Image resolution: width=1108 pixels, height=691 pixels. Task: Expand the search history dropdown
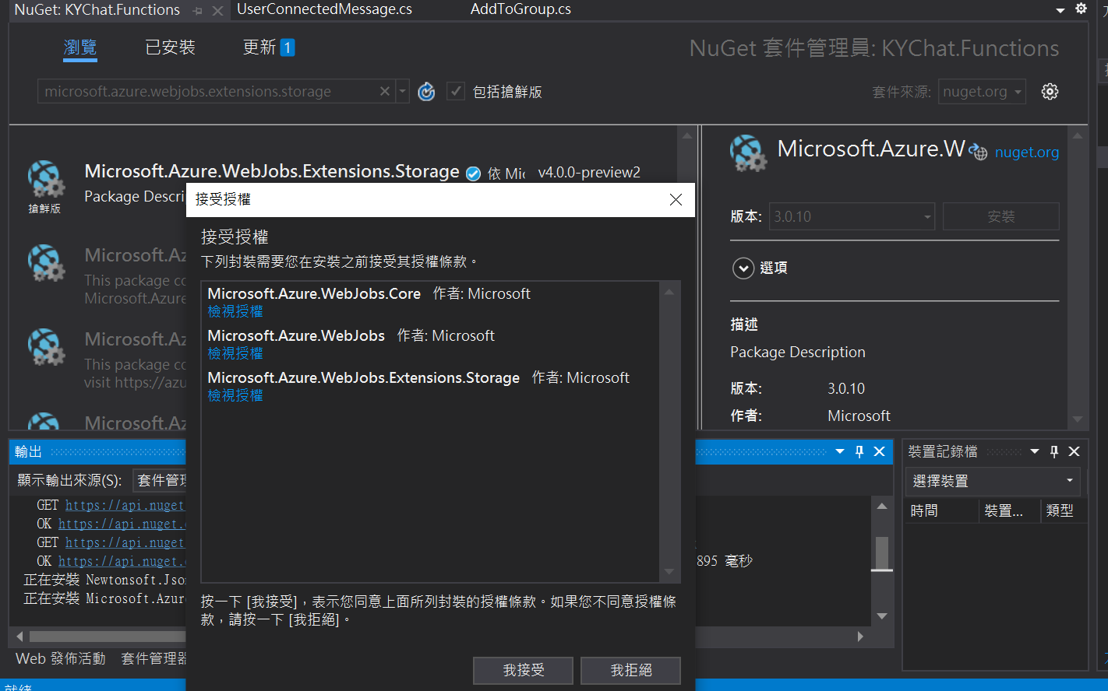tap(402, 91)
